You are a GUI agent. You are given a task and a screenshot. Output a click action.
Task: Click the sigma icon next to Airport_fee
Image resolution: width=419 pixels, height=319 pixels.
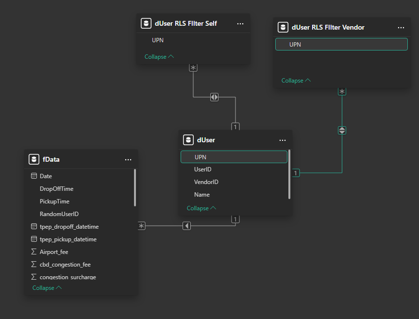(x=34, y=252)
